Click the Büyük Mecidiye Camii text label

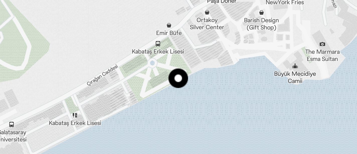tap(295, 77)
